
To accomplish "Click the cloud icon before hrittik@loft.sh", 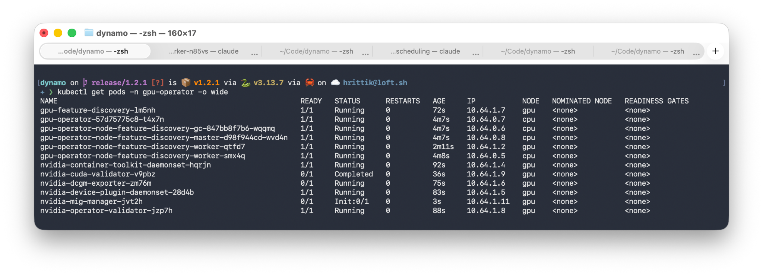I will (335, 83).
